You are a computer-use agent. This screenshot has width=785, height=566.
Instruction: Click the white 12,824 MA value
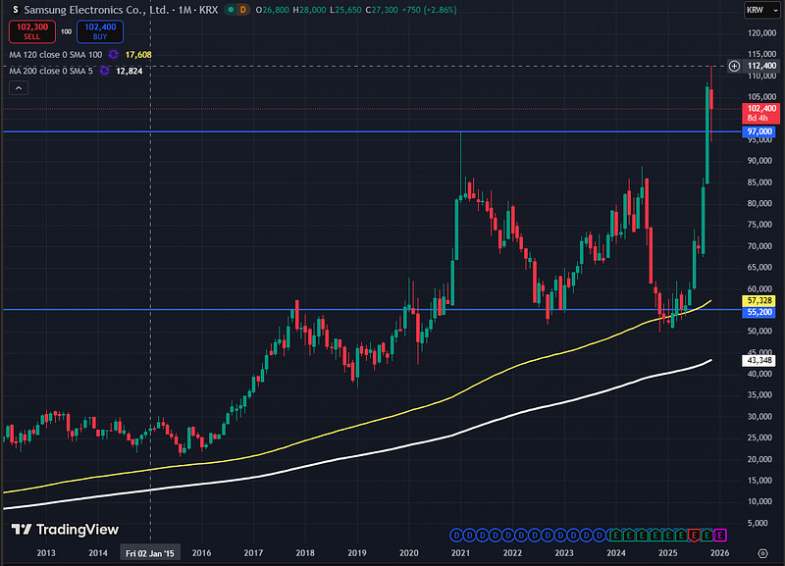130,71
